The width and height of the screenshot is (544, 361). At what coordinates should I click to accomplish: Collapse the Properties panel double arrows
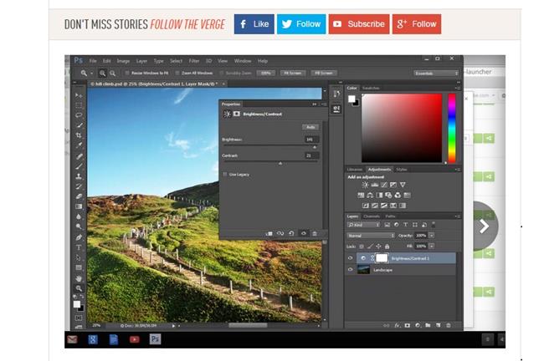coord(315,104)
